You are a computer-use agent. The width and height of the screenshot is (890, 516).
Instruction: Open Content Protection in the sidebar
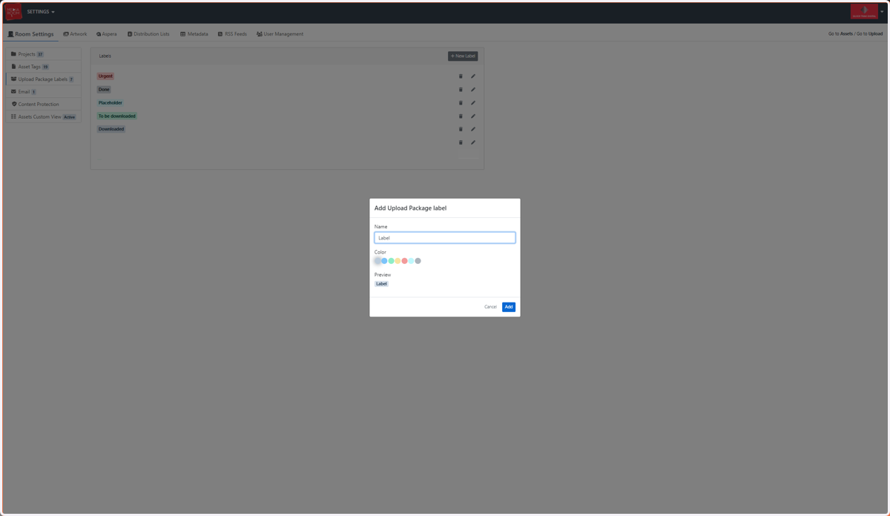point(43,105)
